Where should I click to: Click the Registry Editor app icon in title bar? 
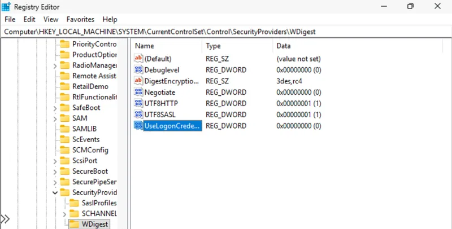(6, 6)
